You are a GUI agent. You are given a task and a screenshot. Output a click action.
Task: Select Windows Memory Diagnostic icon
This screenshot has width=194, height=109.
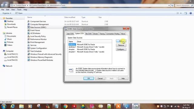click(28, 57)
